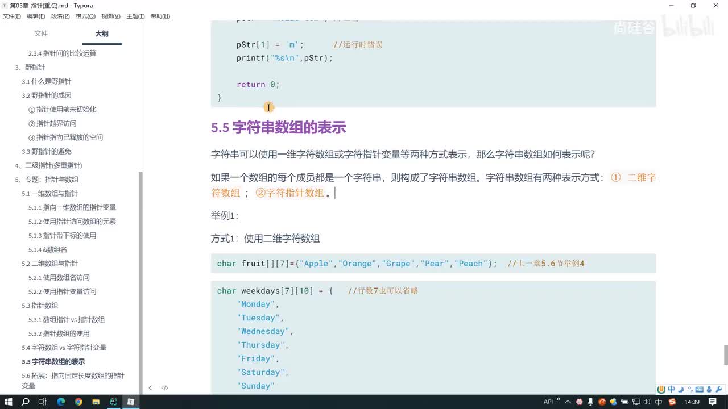Open the 视图(V) menu

pyautogui.click(x=110, y=16)
